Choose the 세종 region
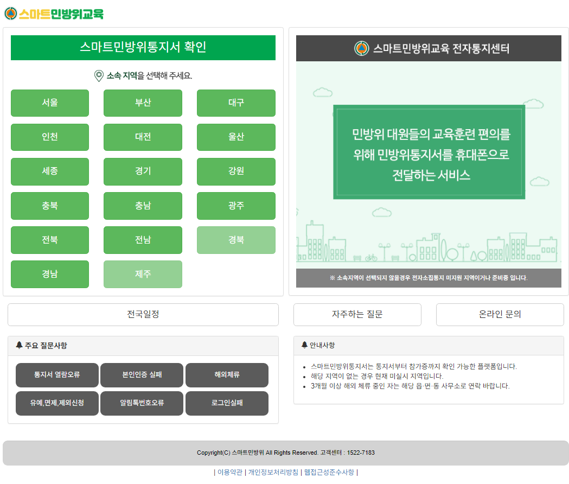569x484 pixels. [50, 171]
